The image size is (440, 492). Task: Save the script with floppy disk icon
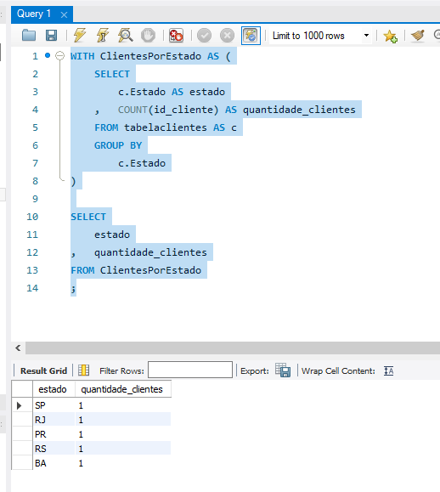[x=52, y=36]
